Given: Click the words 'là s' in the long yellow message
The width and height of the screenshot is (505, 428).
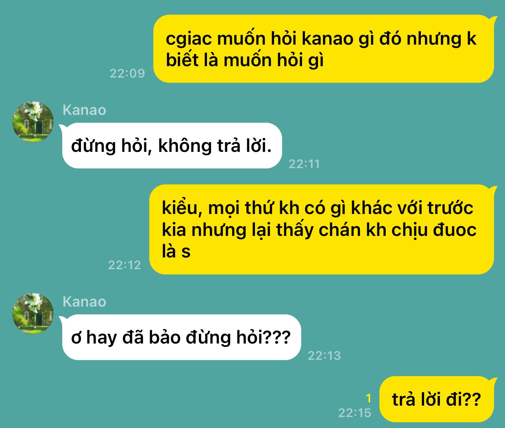Looking at the screenshot, I should [x=176, y=251].
